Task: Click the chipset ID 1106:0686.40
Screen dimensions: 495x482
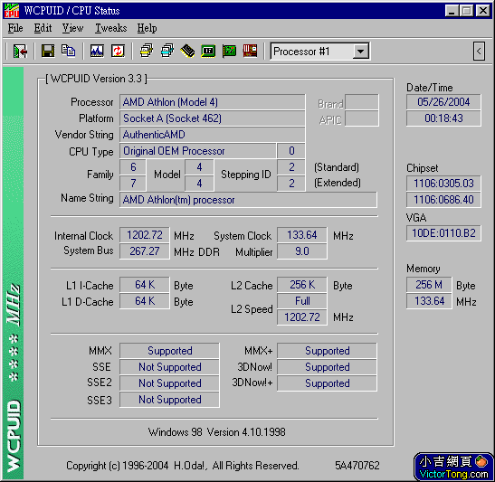Action: 443,200
